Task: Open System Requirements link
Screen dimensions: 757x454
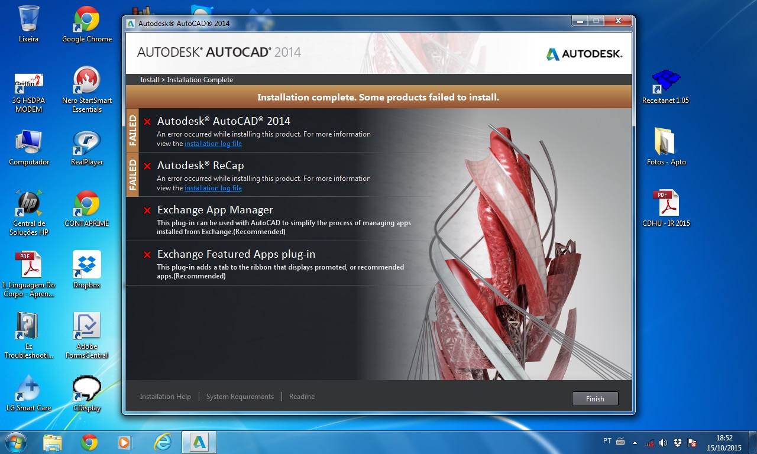Action: point(240,397)
